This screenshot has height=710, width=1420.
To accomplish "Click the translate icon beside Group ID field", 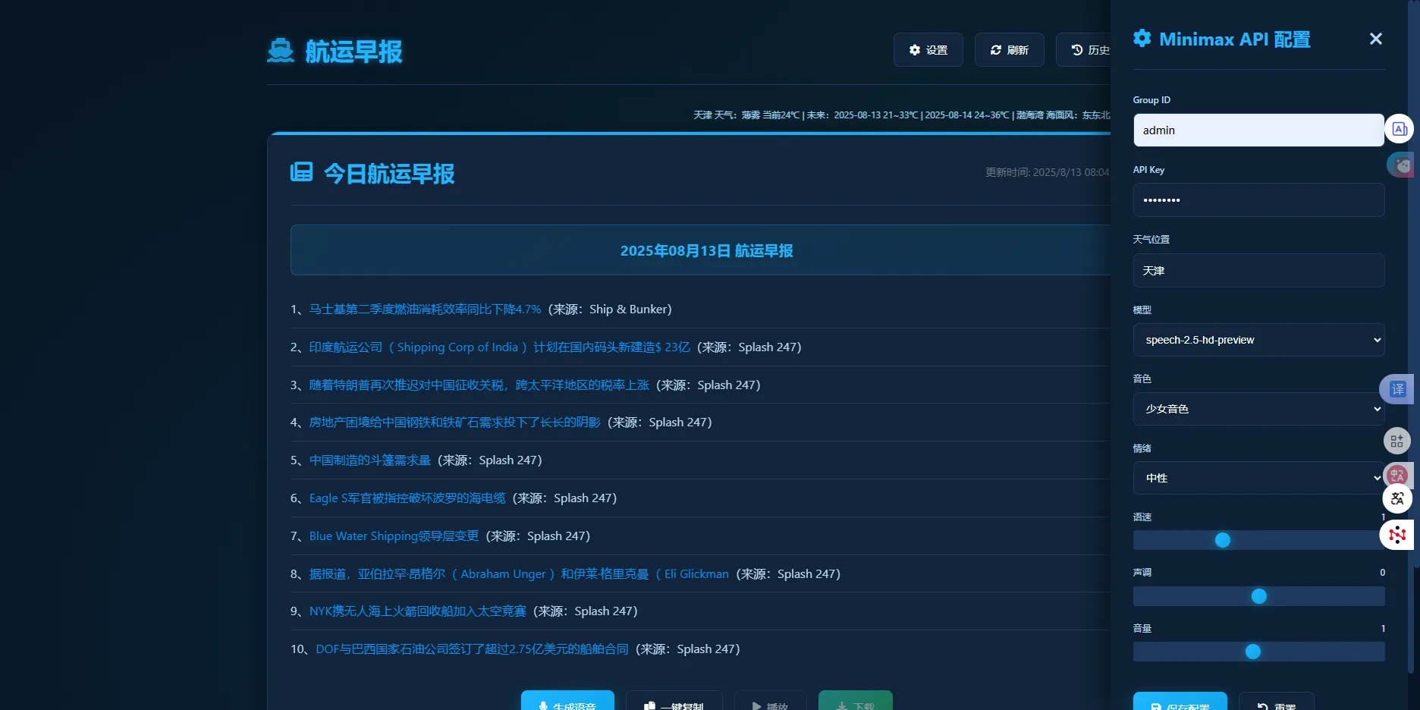I will [x=1400, y=129].
